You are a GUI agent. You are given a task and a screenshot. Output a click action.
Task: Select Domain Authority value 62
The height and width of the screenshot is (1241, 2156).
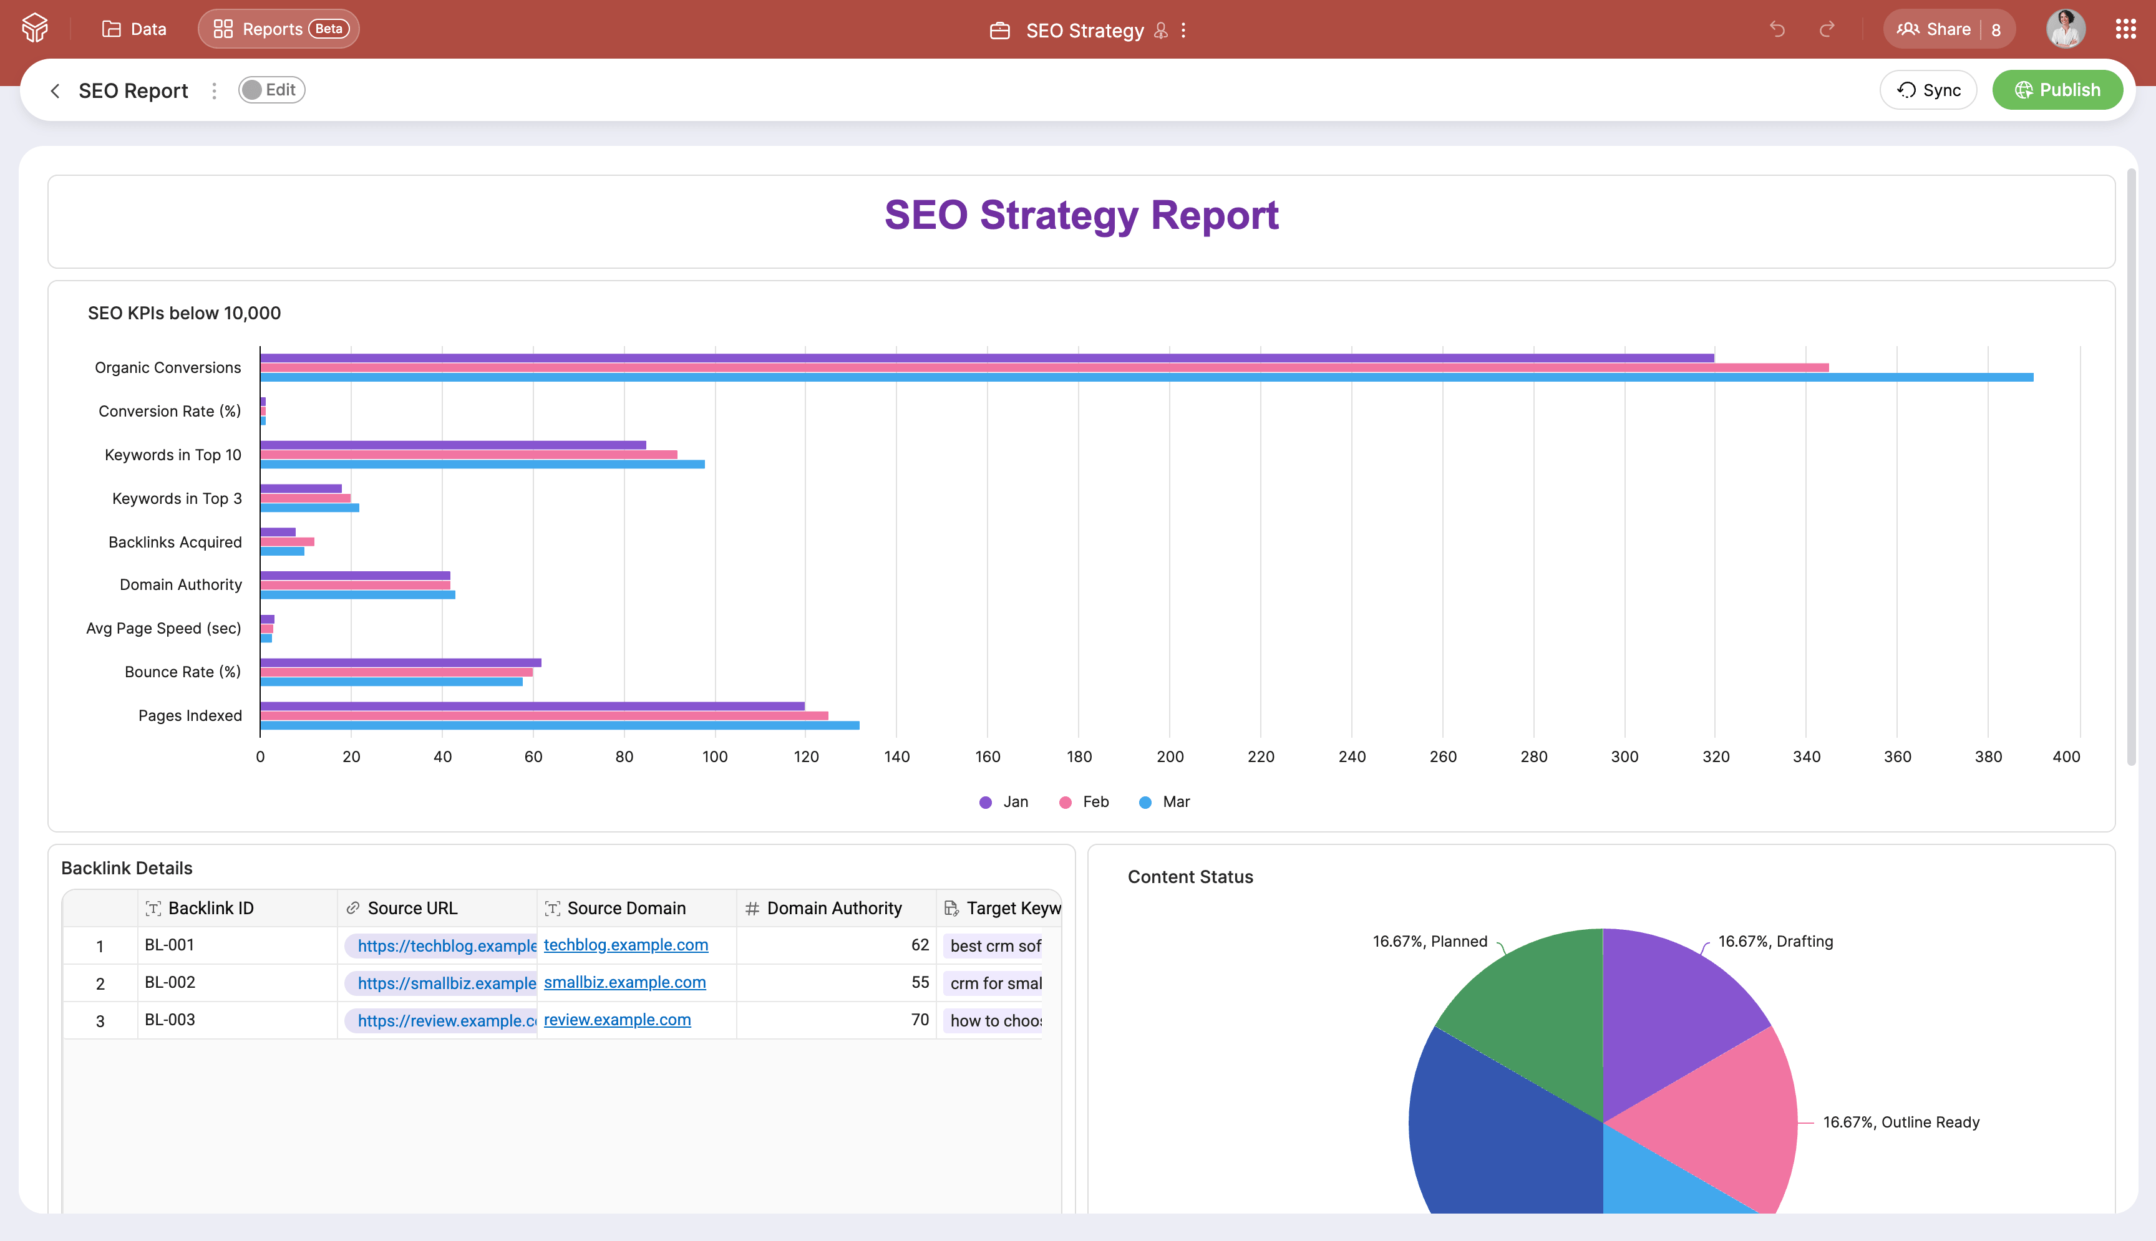[x=835, y=945]
